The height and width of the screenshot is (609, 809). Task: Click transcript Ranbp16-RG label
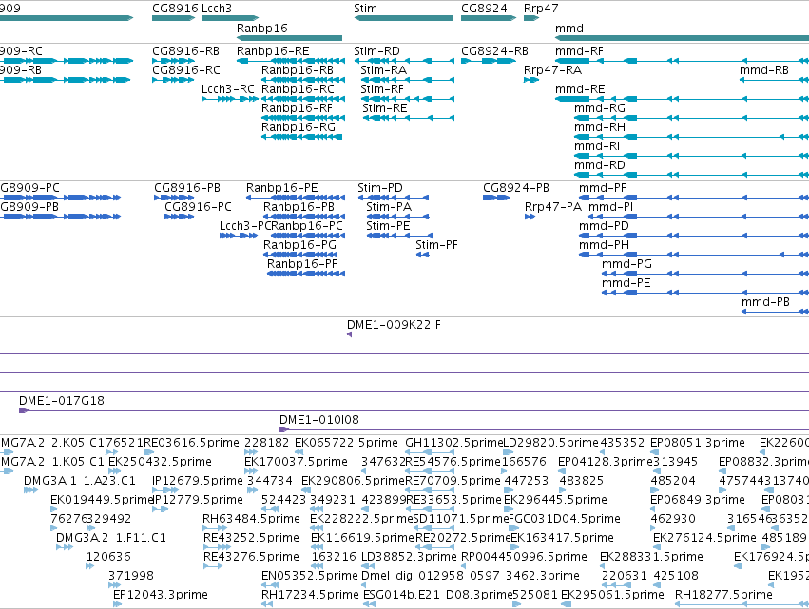tap(299, 127)
